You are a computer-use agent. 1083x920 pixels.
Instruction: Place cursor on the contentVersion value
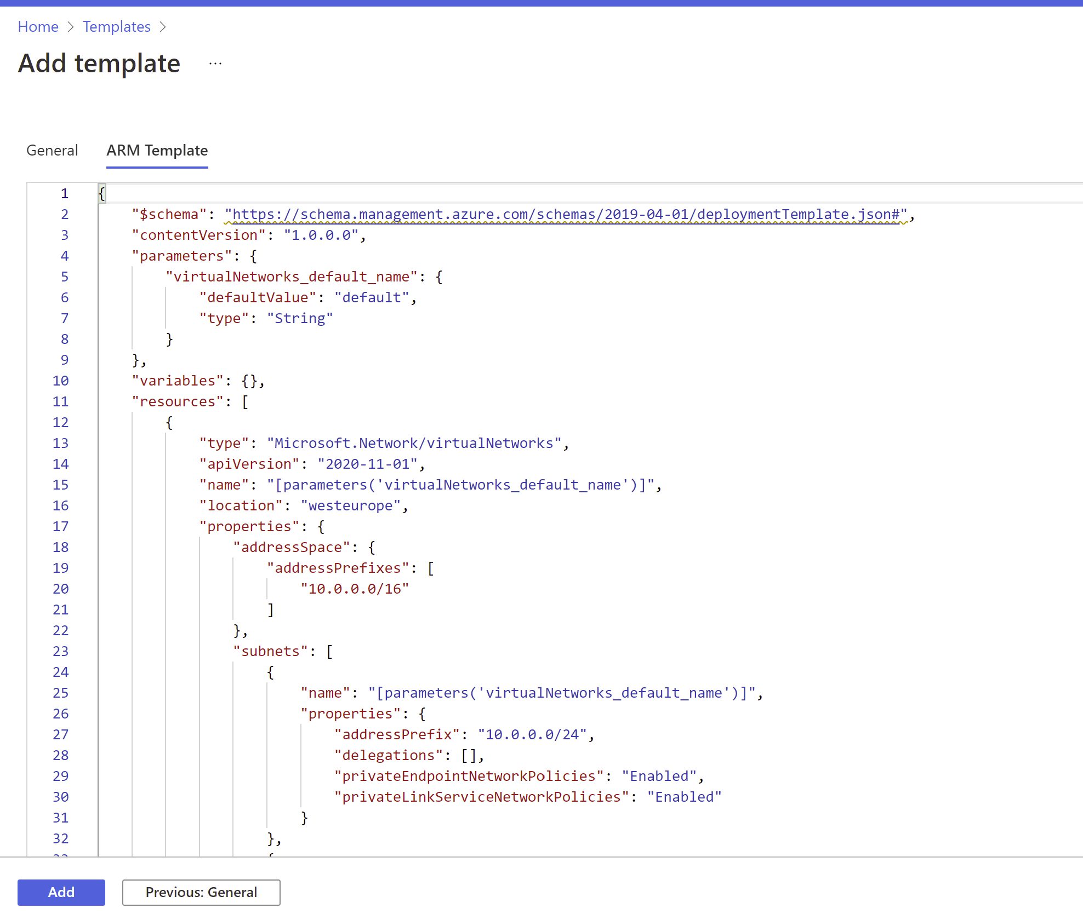coord(321,235)
